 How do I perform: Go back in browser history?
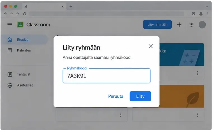(5, 14)
